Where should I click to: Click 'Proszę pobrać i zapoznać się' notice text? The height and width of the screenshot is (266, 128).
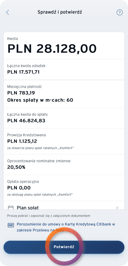coord(49,216)
